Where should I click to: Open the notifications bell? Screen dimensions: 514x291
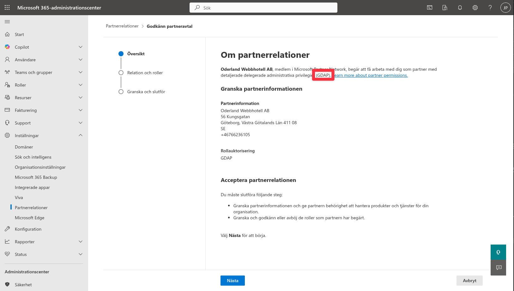(x=460, y=8)
